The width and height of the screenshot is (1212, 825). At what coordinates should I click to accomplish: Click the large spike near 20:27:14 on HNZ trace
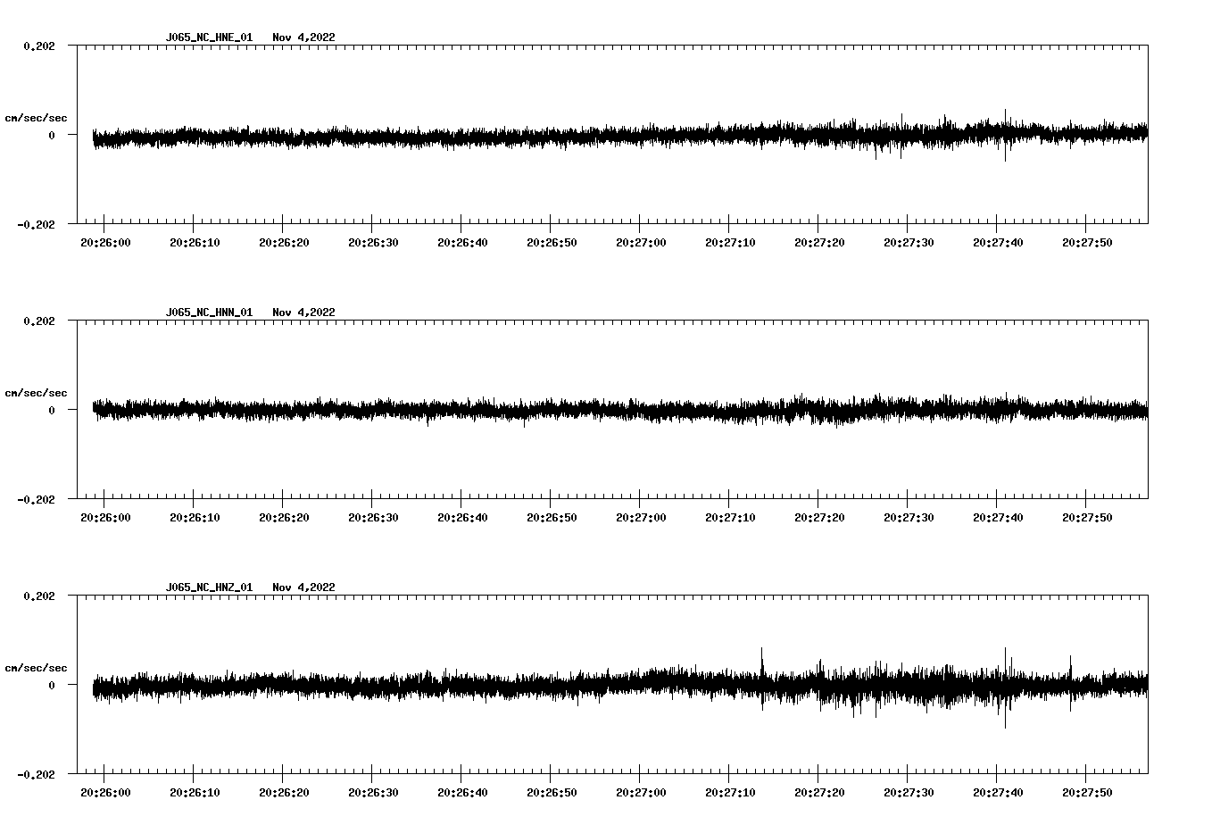762,678
